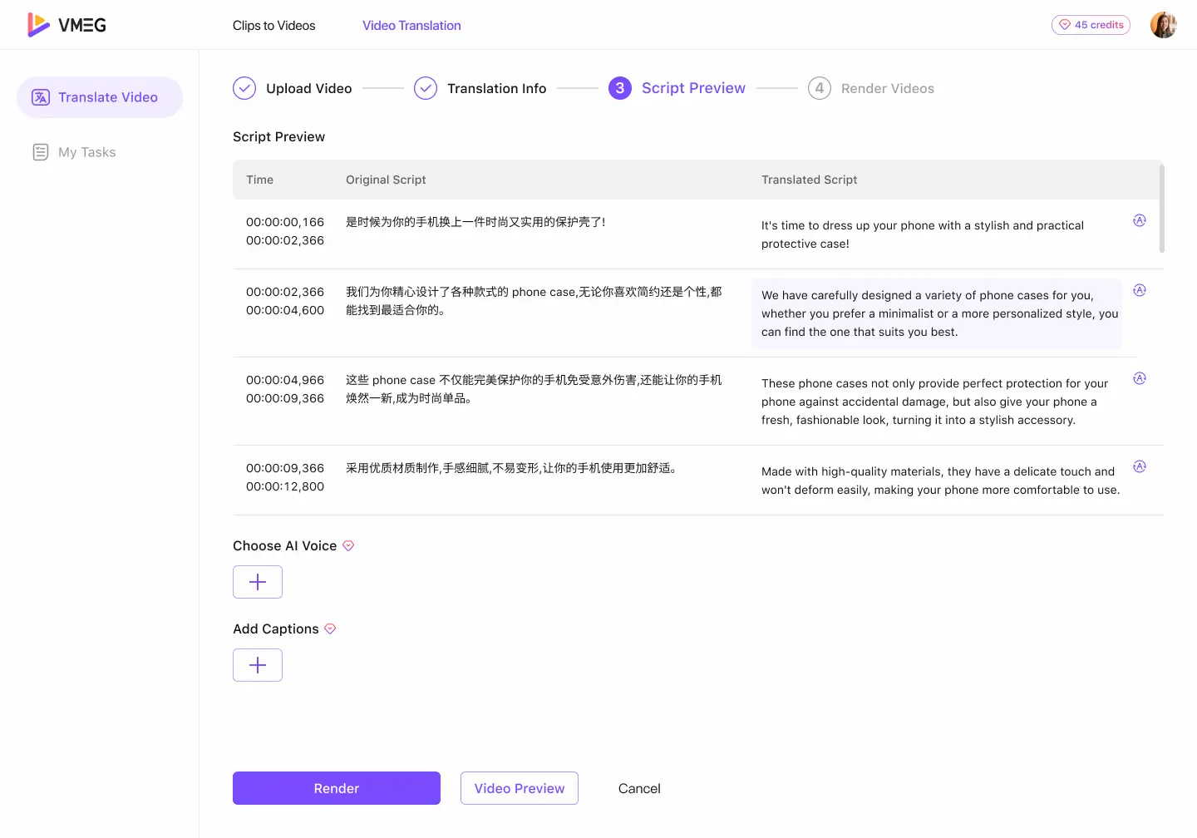The height and width of the screenshot is (838, 1197).
Task: Open My Tasks from the sidebar
Action: coord(74,152)
